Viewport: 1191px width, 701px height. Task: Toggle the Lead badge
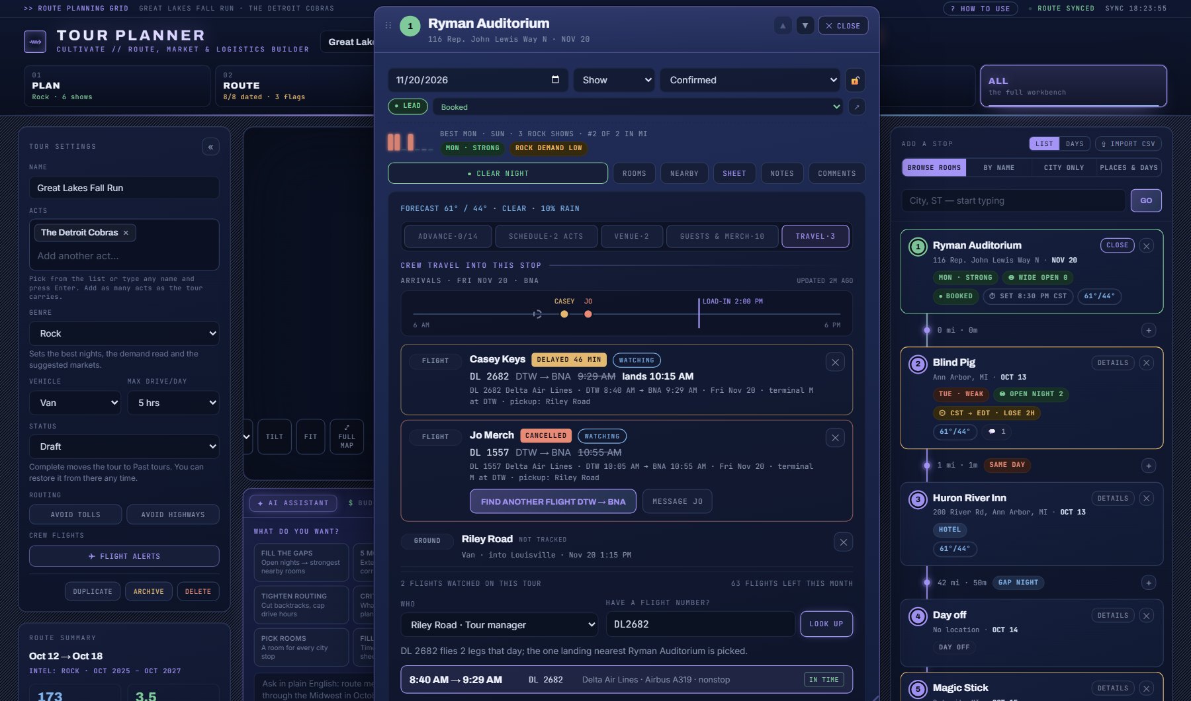coord(408,106)
